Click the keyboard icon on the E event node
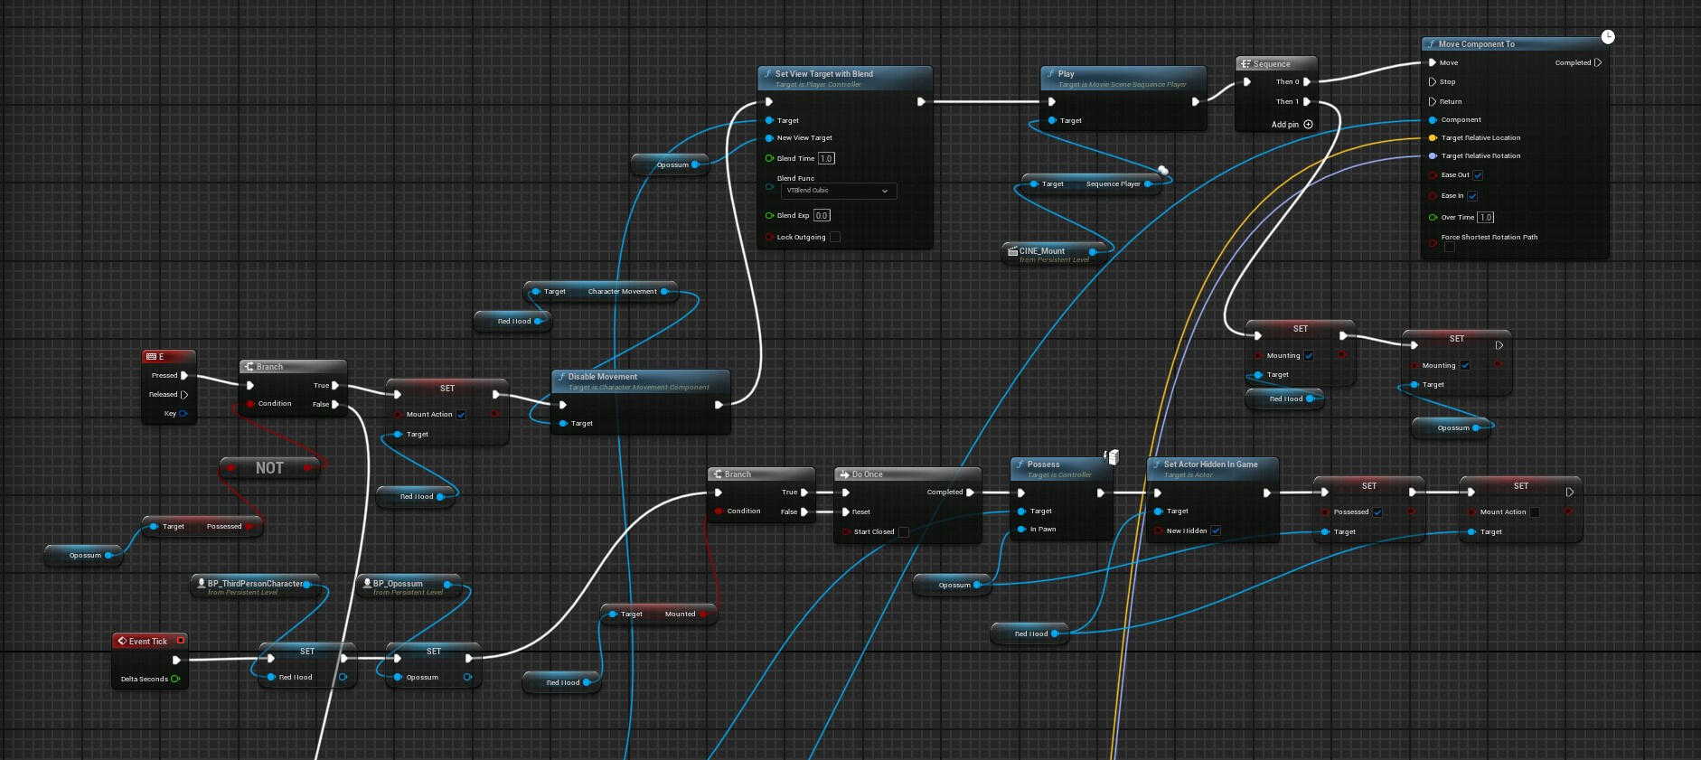 pyautogui.click(x=151, y=357)
